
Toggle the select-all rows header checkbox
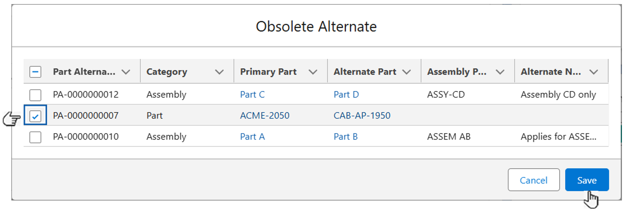tap(35, 72)
